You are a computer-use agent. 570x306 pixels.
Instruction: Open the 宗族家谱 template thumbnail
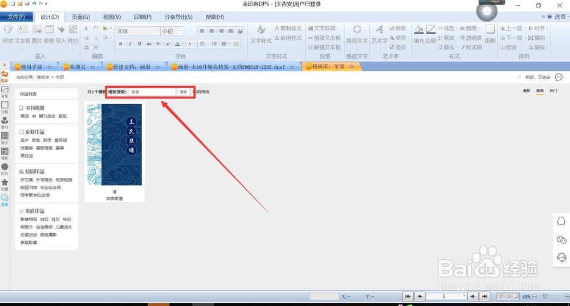[x=115, y=145]
